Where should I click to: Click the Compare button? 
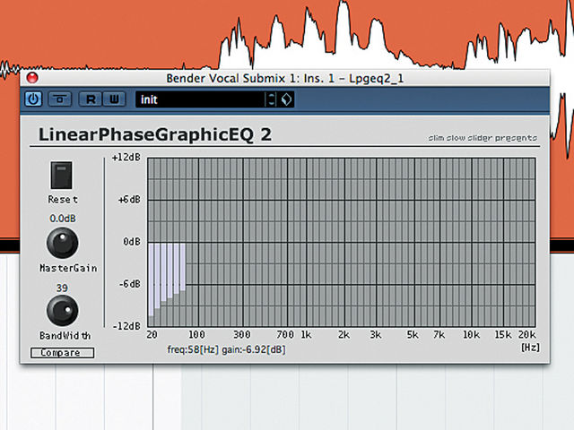[62, 353]
